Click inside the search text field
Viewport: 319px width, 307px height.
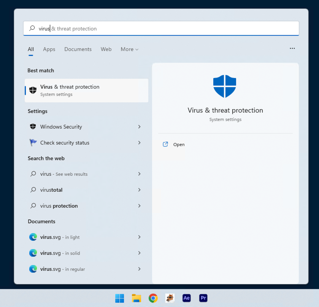coord(161,28)
